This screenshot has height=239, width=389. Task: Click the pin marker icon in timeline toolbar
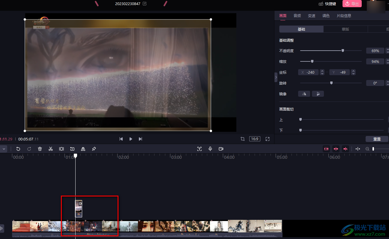tap(94, 149)
